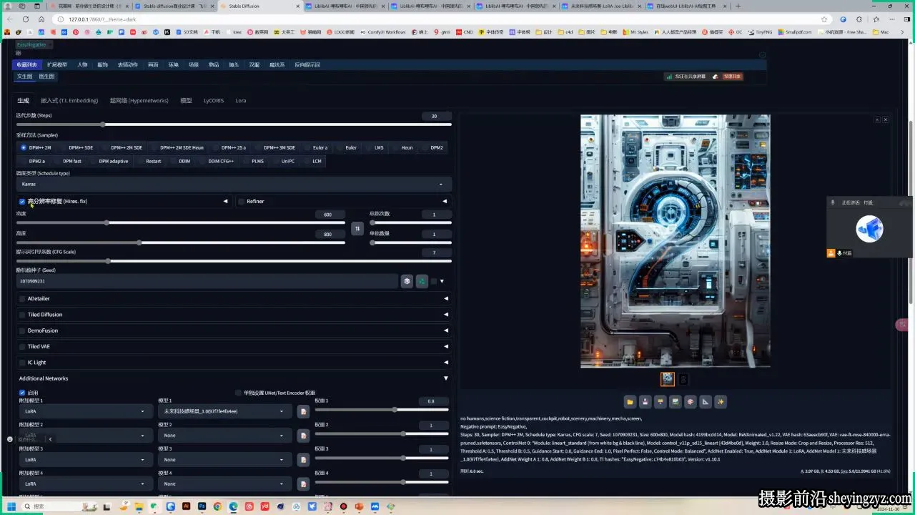Screen dimensions: 915x515
Task: Open the Windows Start menu icon
Action: 11,506
